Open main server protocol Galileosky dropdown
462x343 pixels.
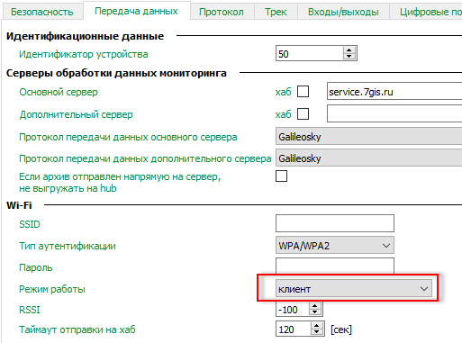[368, 137]
